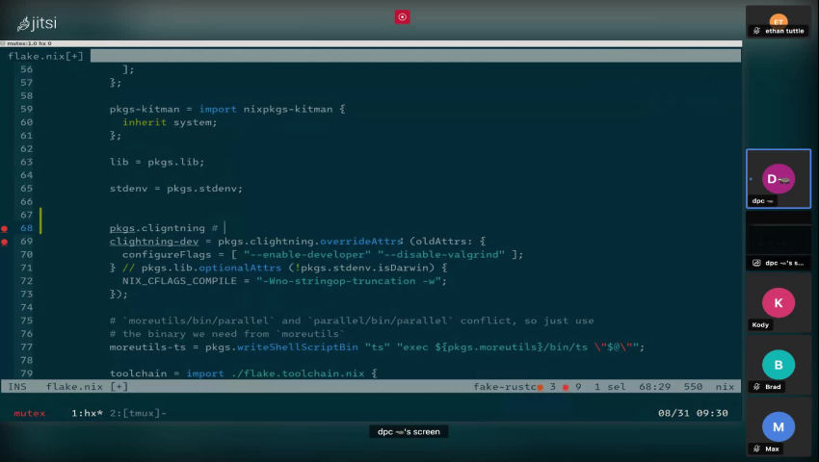Click the red recording indicator icon

pos(402,16)
